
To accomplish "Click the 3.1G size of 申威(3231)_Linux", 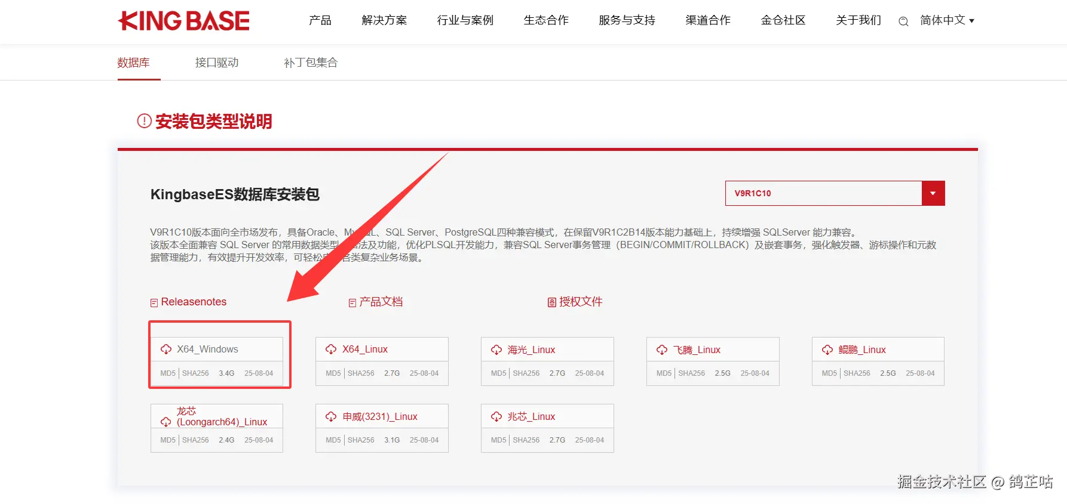I will pyautogui.click(x=392, y=440).
